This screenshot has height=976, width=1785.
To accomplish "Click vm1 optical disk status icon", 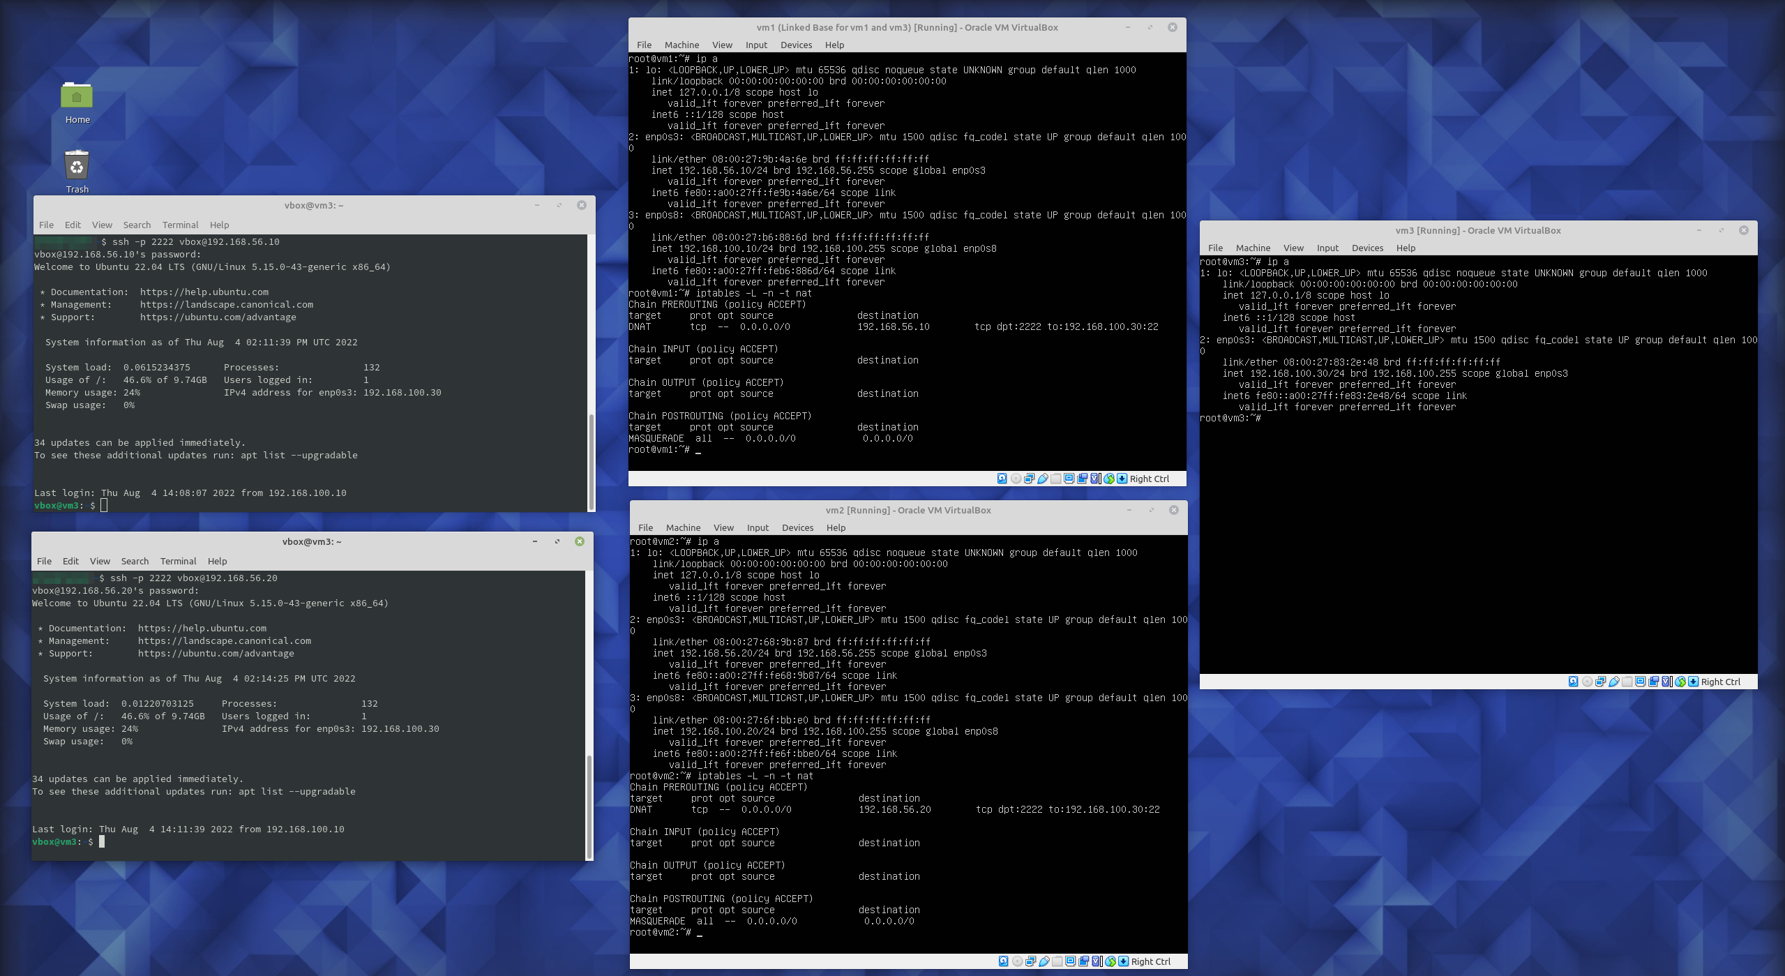I will point(1016,479).
